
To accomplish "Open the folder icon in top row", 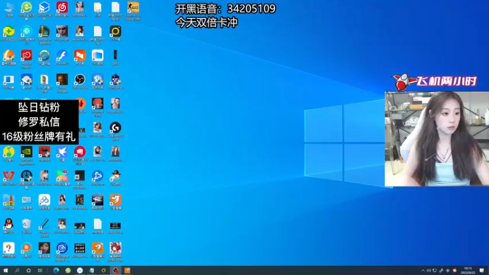I will coord(98,7).
